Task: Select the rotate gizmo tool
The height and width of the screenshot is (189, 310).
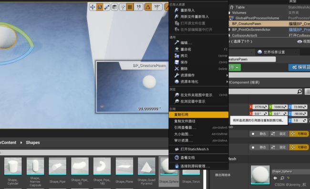Action: pyautogui.click(x=100, y=7)
